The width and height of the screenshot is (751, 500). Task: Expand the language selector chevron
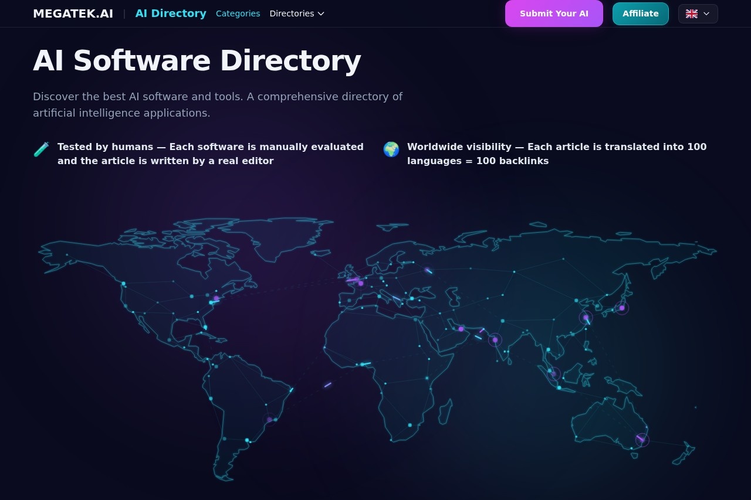pyautogui.click(x=706, y=13)
